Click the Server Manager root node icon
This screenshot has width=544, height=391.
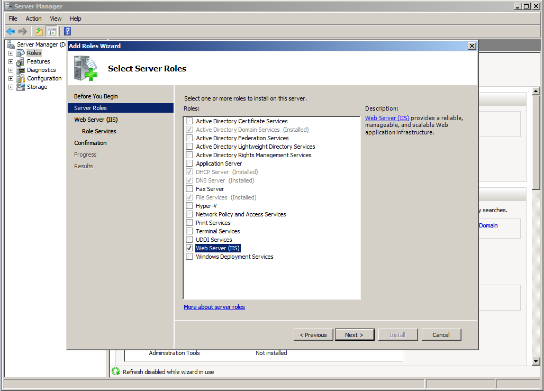coord(11,44)
